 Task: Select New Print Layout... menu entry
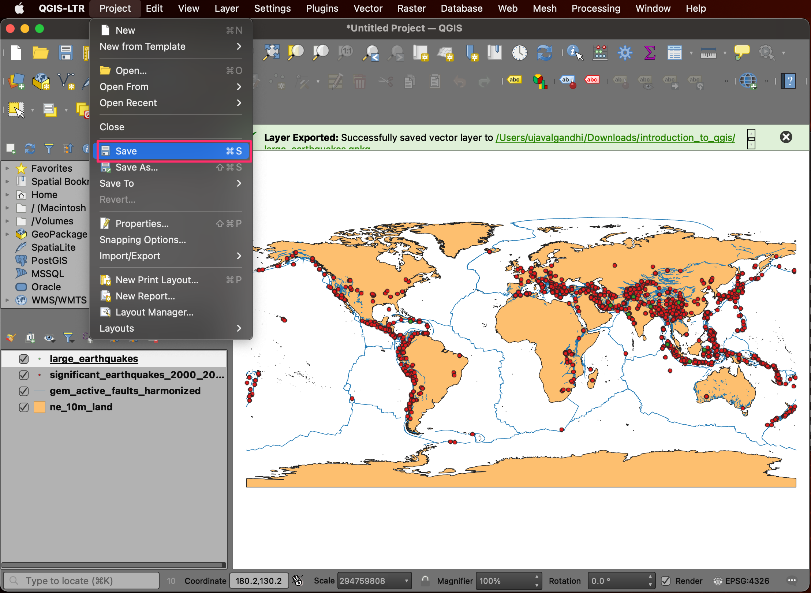(x=171, y=280)
